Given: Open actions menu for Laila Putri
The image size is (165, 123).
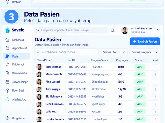Looking at the screenshot, I should tap(155, 112).
